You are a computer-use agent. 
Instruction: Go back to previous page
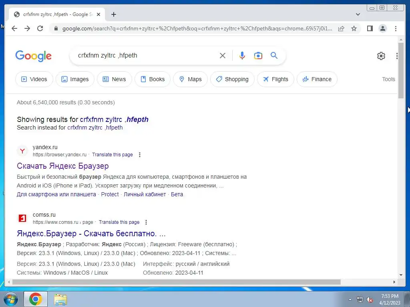tap(14, 28)
